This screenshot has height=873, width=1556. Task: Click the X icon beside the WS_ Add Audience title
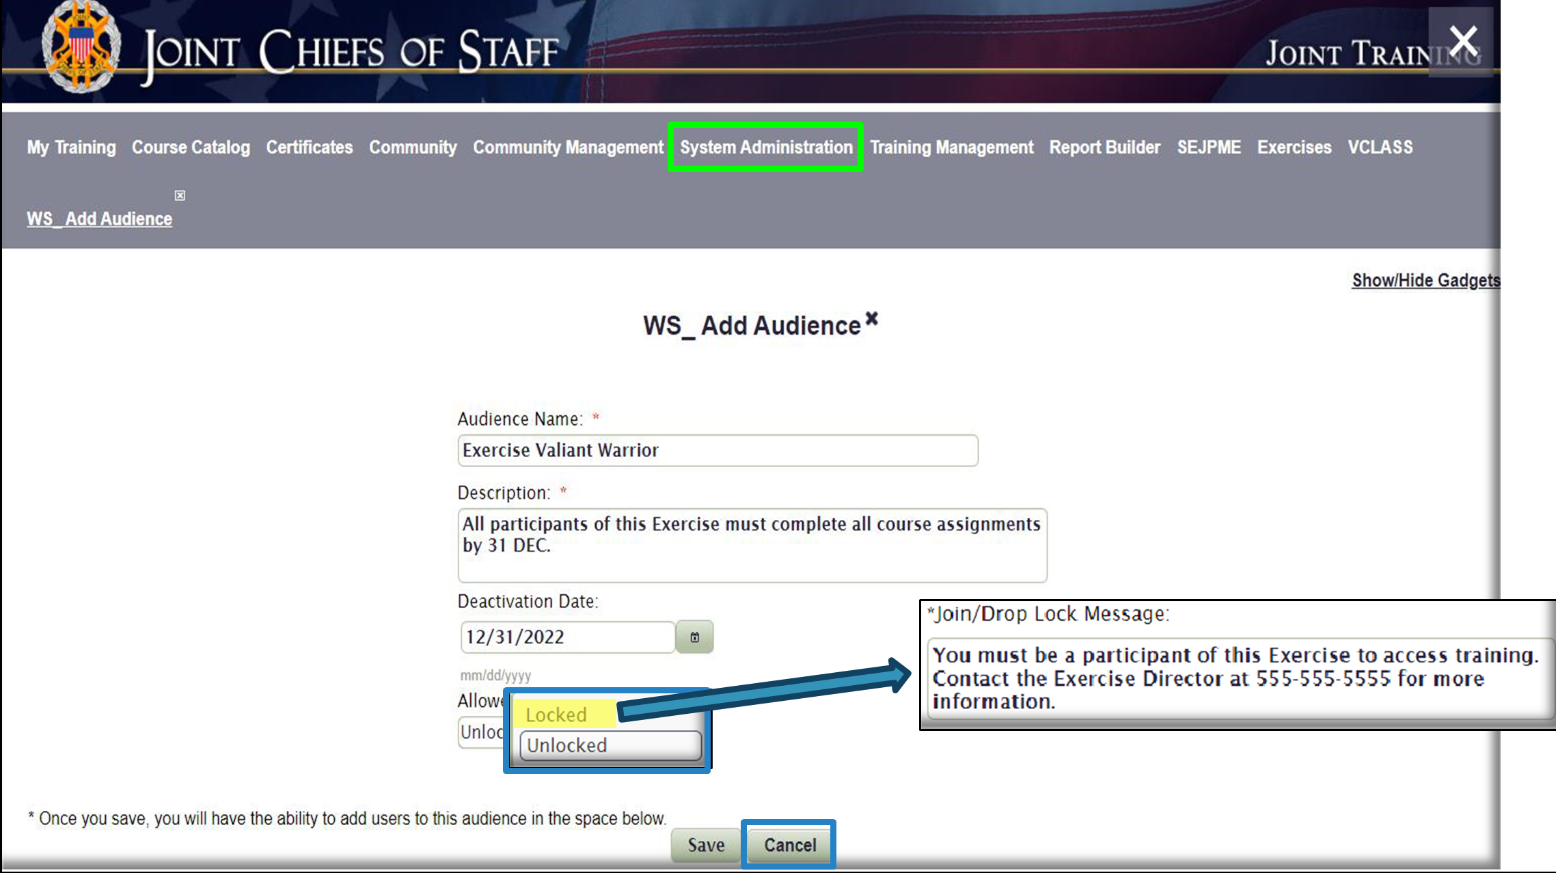coord(871,318)
